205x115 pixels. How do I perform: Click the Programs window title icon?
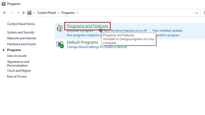[x=4, y=4]
